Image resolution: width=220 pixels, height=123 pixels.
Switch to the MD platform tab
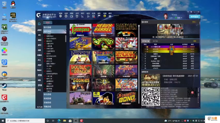[39, 40]
